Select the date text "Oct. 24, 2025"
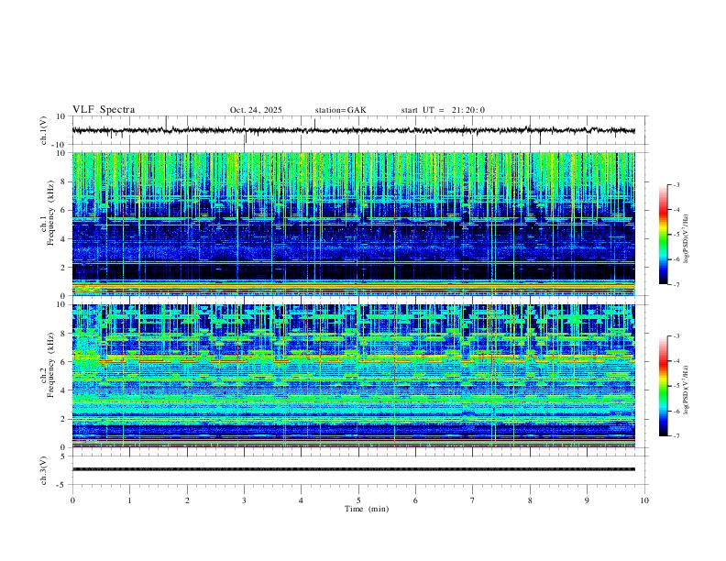 click(x=256, y=110)
